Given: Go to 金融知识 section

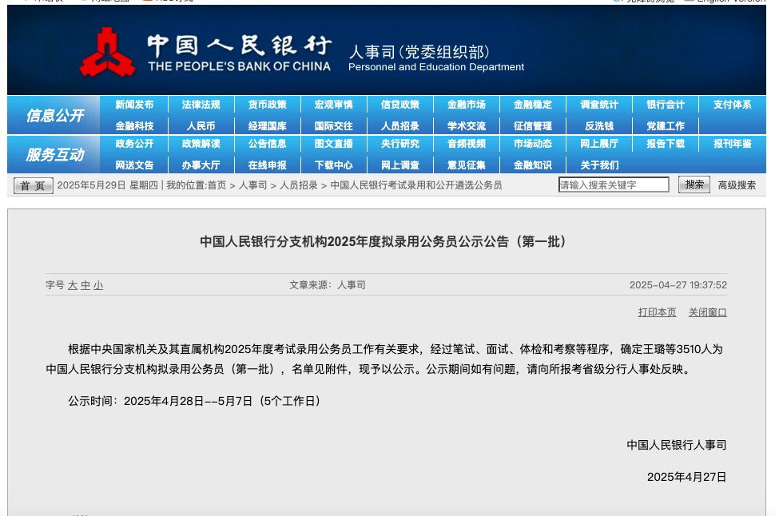Looking at the screenshot, I should tap(533, 165).
